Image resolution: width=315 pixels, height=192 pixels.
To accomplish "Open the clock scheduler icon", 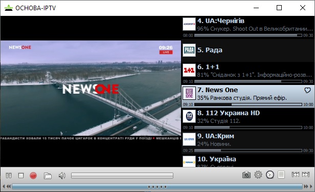I will point(270,175).
